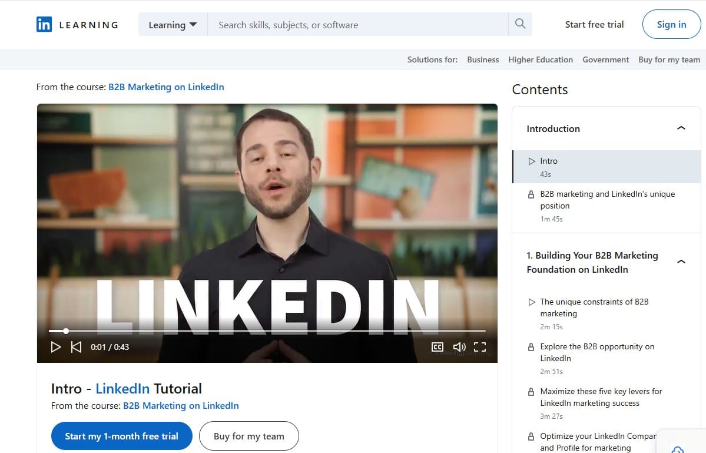
Task: Open Government solutions link
Action: coord(605,59)
